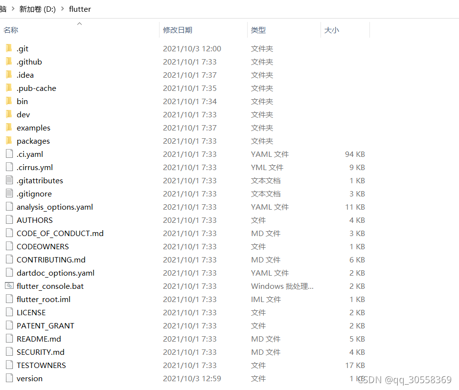459x390 pixels.
Task: Select the LICENSE file name
Action: 31,312
